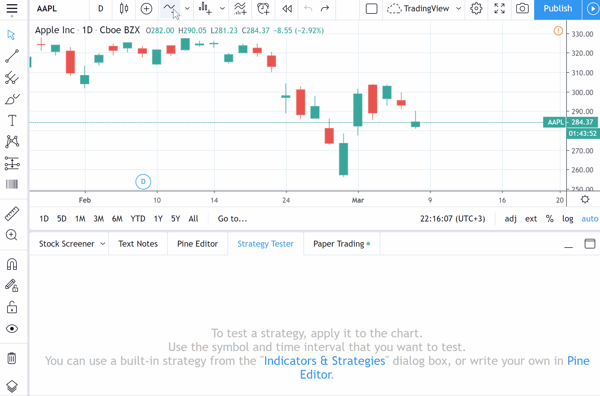This screenshot has height=396, width=600.
Task: Expand the Stock Screener dropdown arrow
Action: [103, 244]
